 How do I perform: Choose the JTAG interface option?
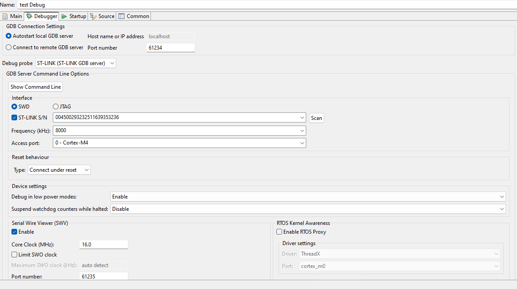click(x=55, y=106)
